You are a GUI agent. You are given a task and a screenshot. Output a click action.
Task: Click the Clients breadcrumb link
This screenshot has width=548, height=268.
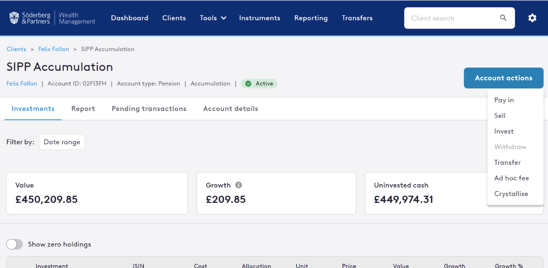coord(16,49)
